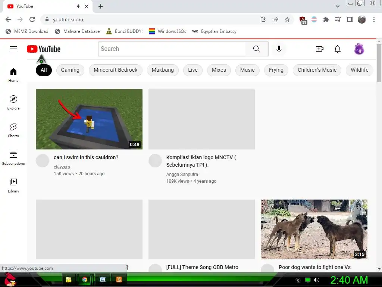Select the Music filter chip
Screen dimensions: 382x287
(x=247, y=70)
